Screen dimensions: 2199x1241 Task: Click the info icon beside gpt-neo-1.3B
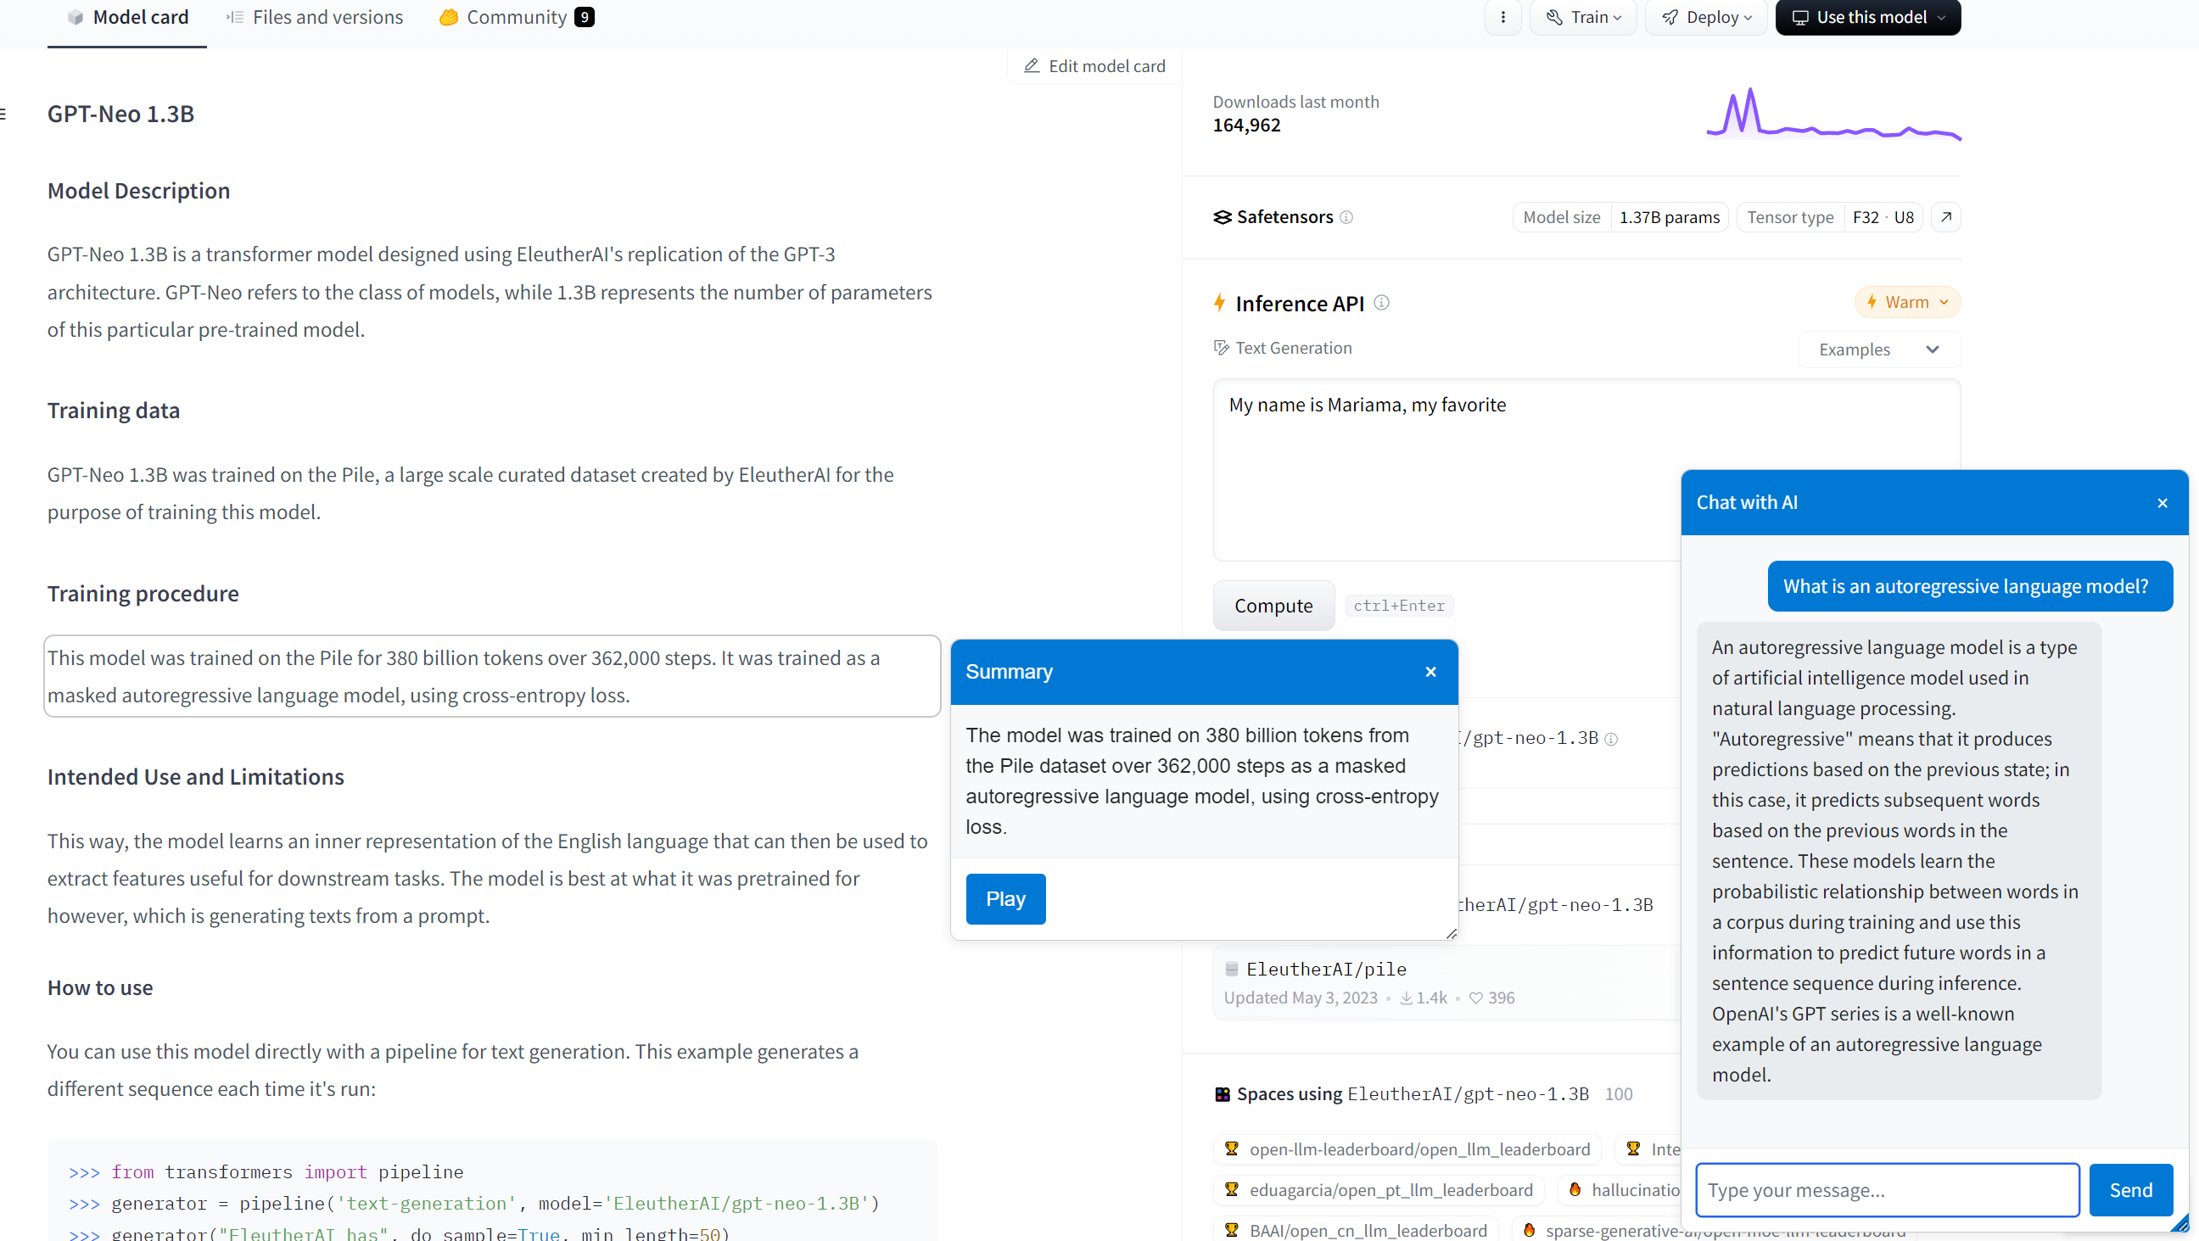click(1611, 739)
